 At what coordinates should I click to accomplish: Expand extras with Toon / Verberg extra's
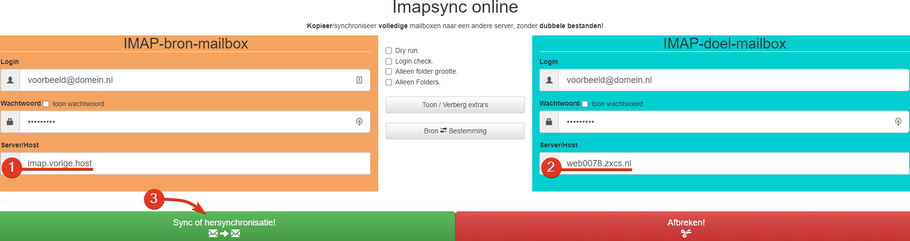(x=455, y=105)
